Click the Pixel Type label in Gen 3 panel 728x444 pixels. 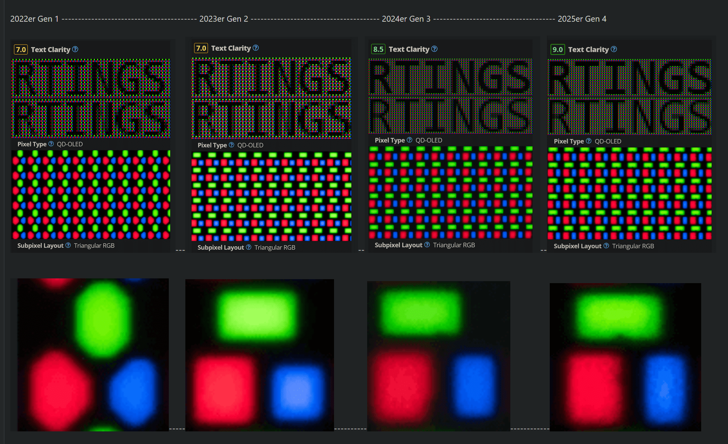(390, 140)
